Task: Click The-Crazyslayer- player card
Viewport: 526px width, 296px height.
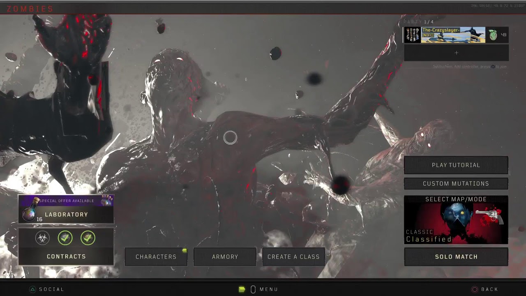Action: point(453,35)
